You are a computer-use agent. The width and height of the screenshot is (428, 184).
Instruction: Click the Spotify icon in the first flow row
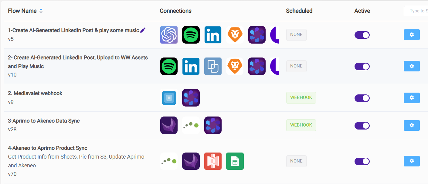[x=191, y=35]
